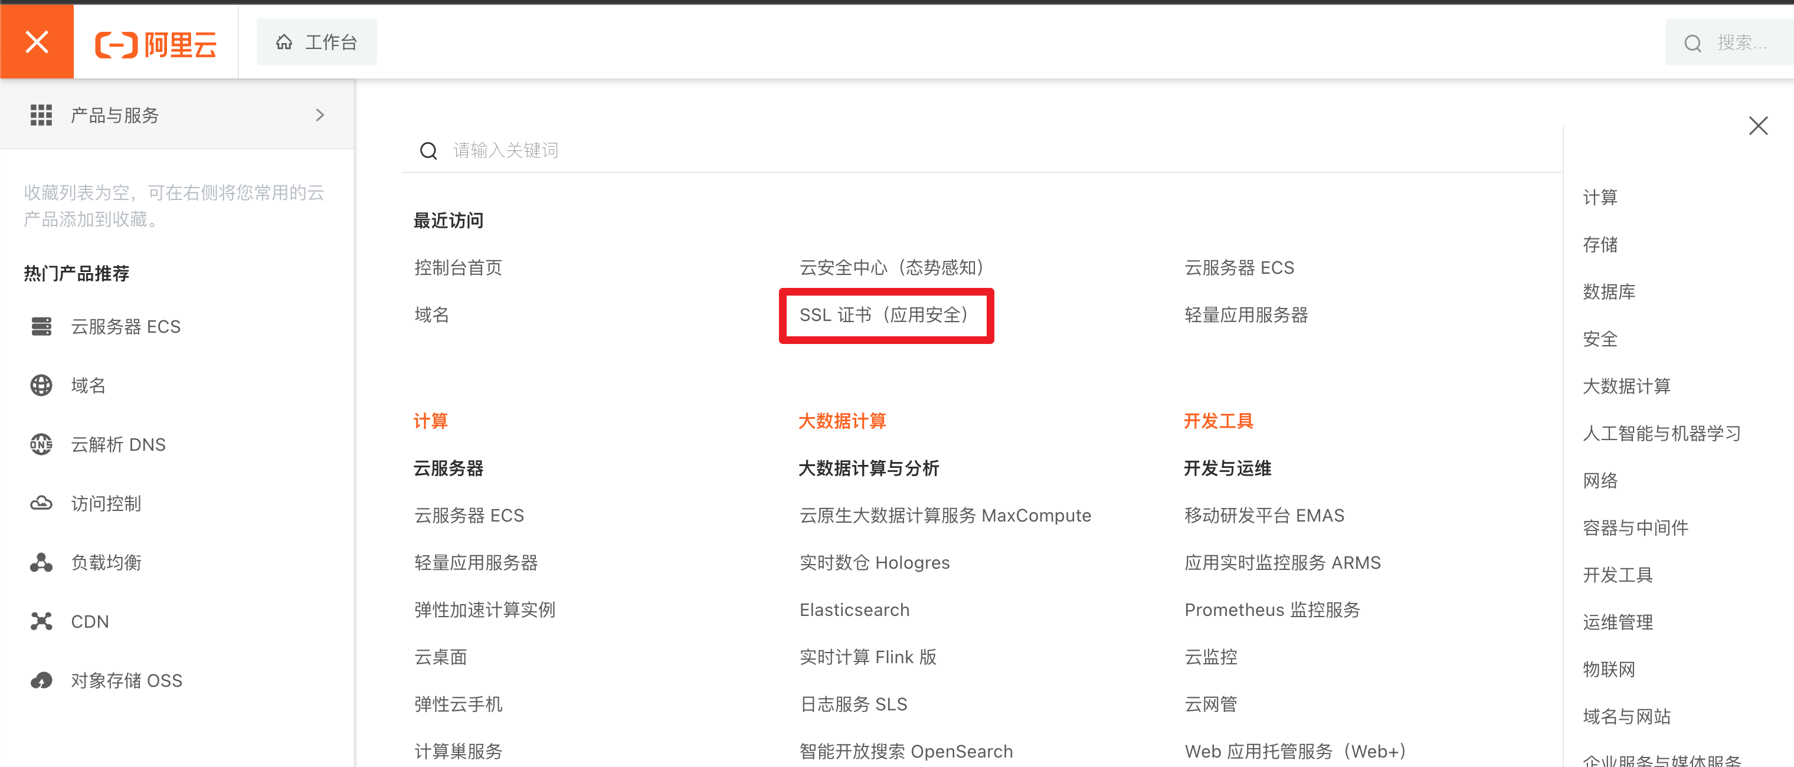
Task: Open 云服务器 ECS in recent visits
Action: [1239, 267]
